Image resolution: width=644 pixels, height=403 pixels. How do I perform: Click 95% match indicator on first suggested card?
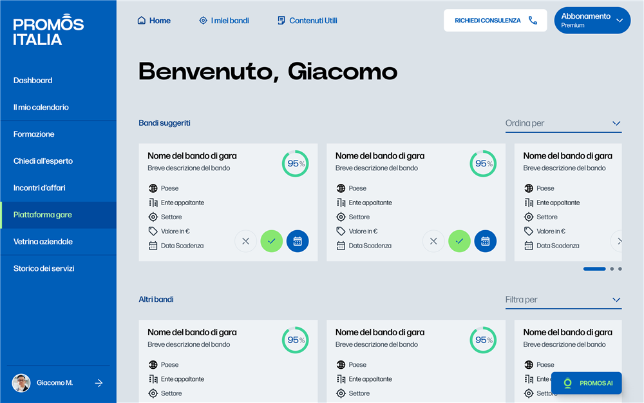tap(296, 164)
